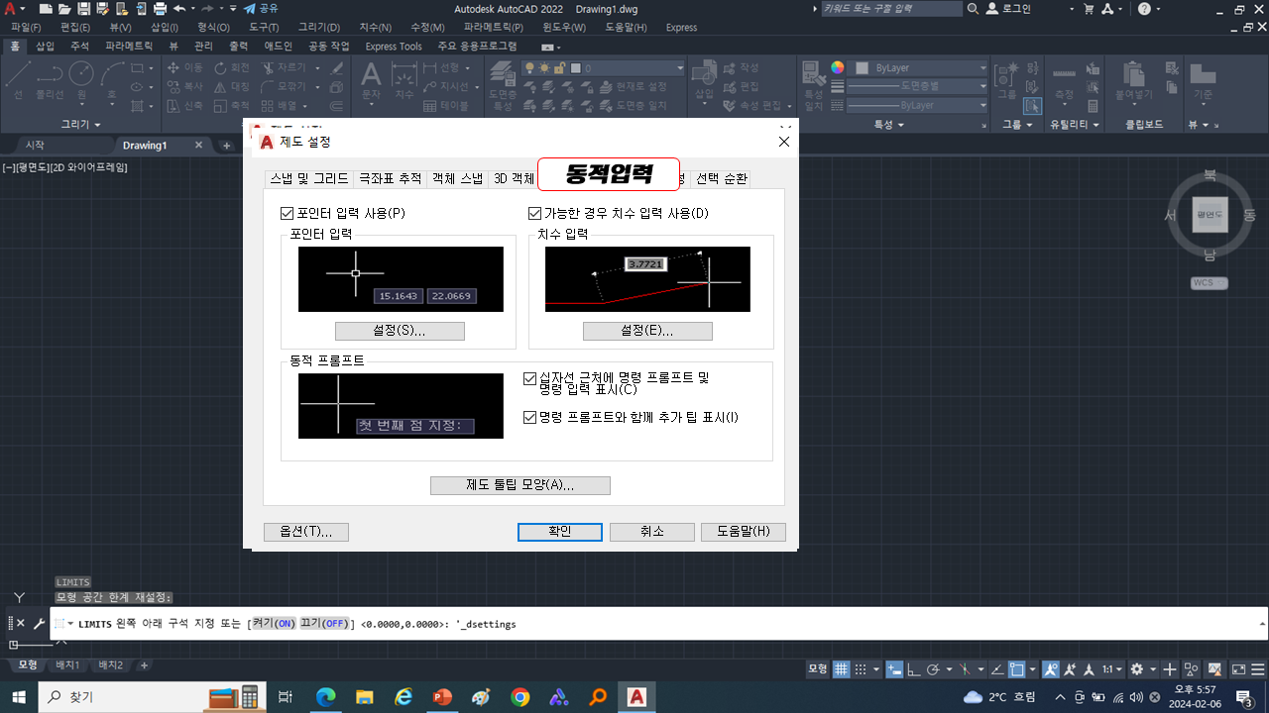Click the Scale (축척) tool
This screenshot has width=1269, height=713.
[x=233, y=106]
